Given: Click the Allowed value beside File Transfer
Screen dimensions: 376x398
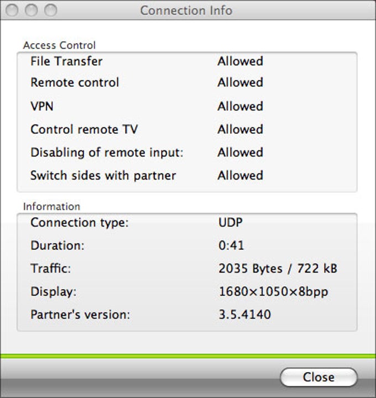Looking at the screenshot, I should [240, 61].
